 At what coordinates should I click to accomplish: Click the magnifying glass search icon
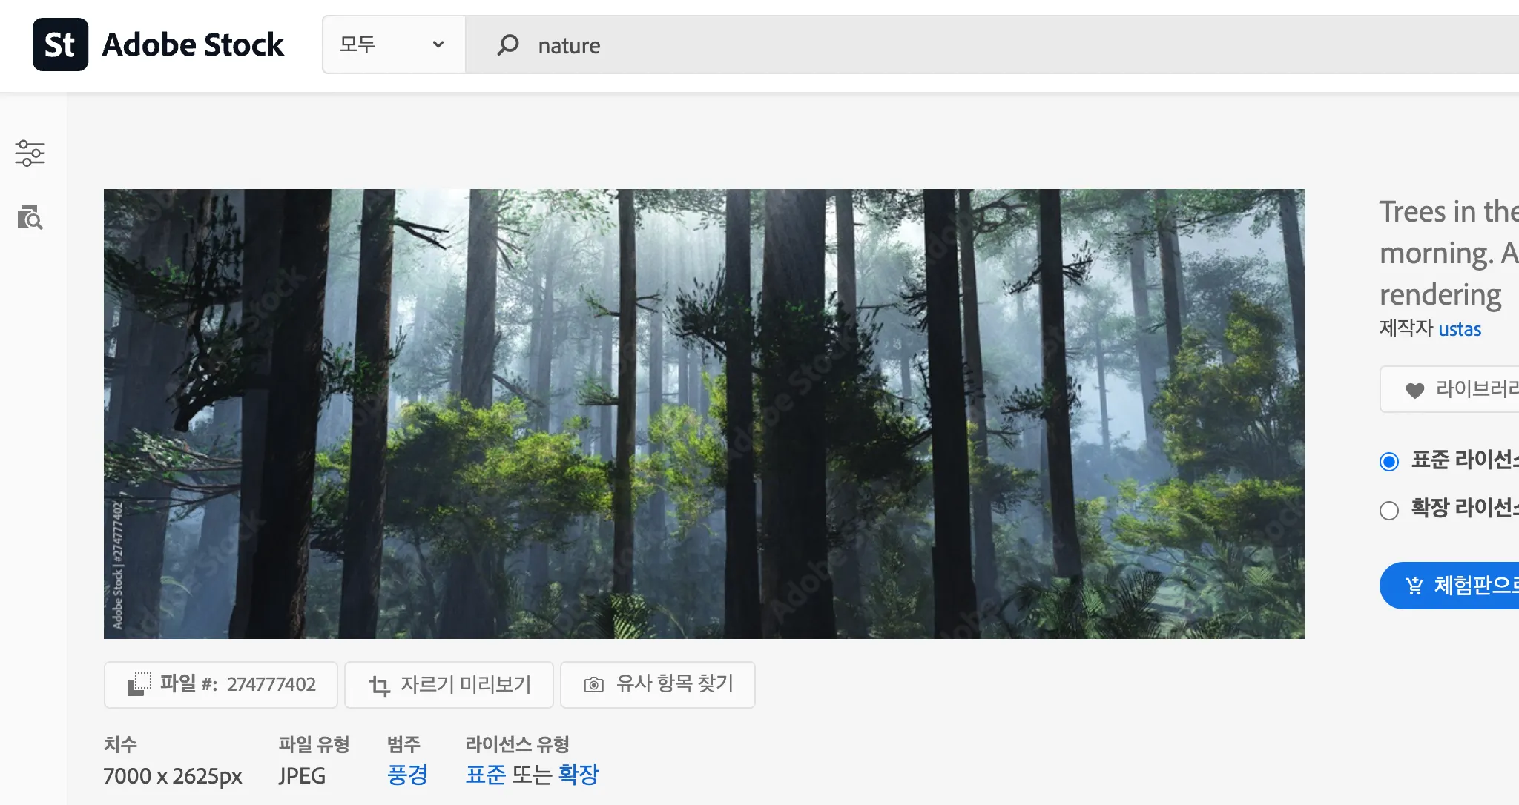pos(508,45)
